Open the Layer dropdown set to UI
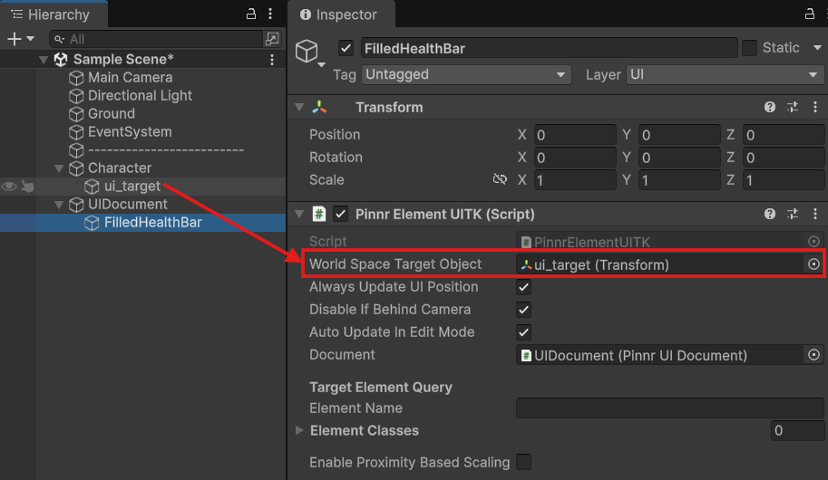828x480 pixels. click(x=724, y=75)
